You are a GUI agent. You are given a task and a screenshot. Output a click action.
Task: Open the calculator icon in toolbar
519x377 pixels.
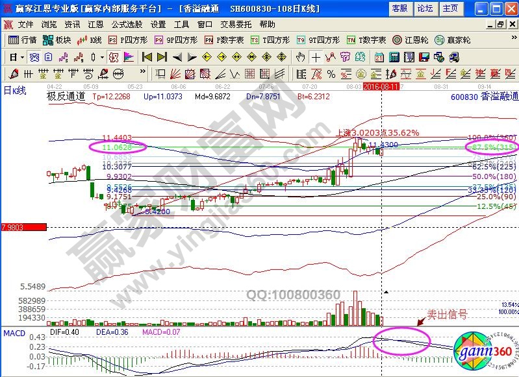[392, 56]
